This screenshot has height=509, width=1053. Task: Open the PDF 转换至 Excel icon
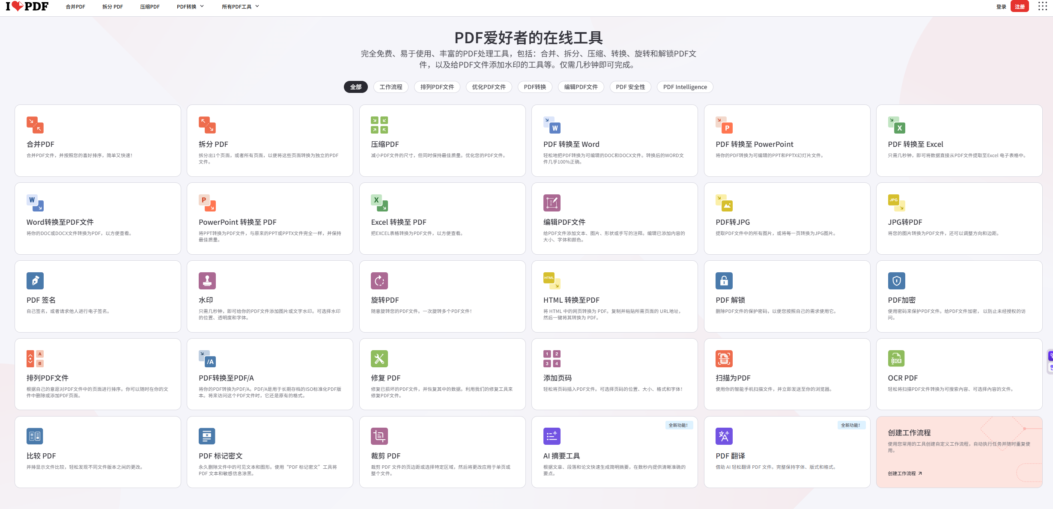point(897,125)
